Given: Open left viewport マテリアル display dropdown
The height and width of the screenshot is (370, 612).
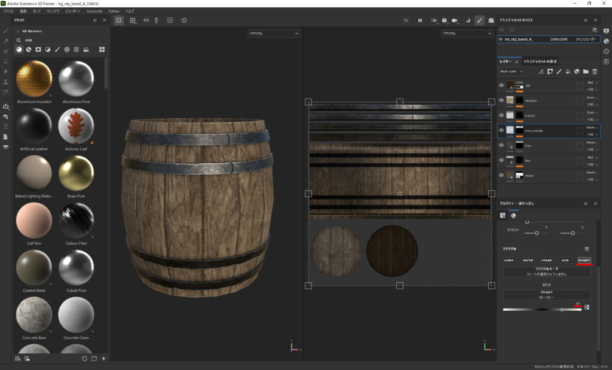Looking at the screenshot, I should coord(274,34).
